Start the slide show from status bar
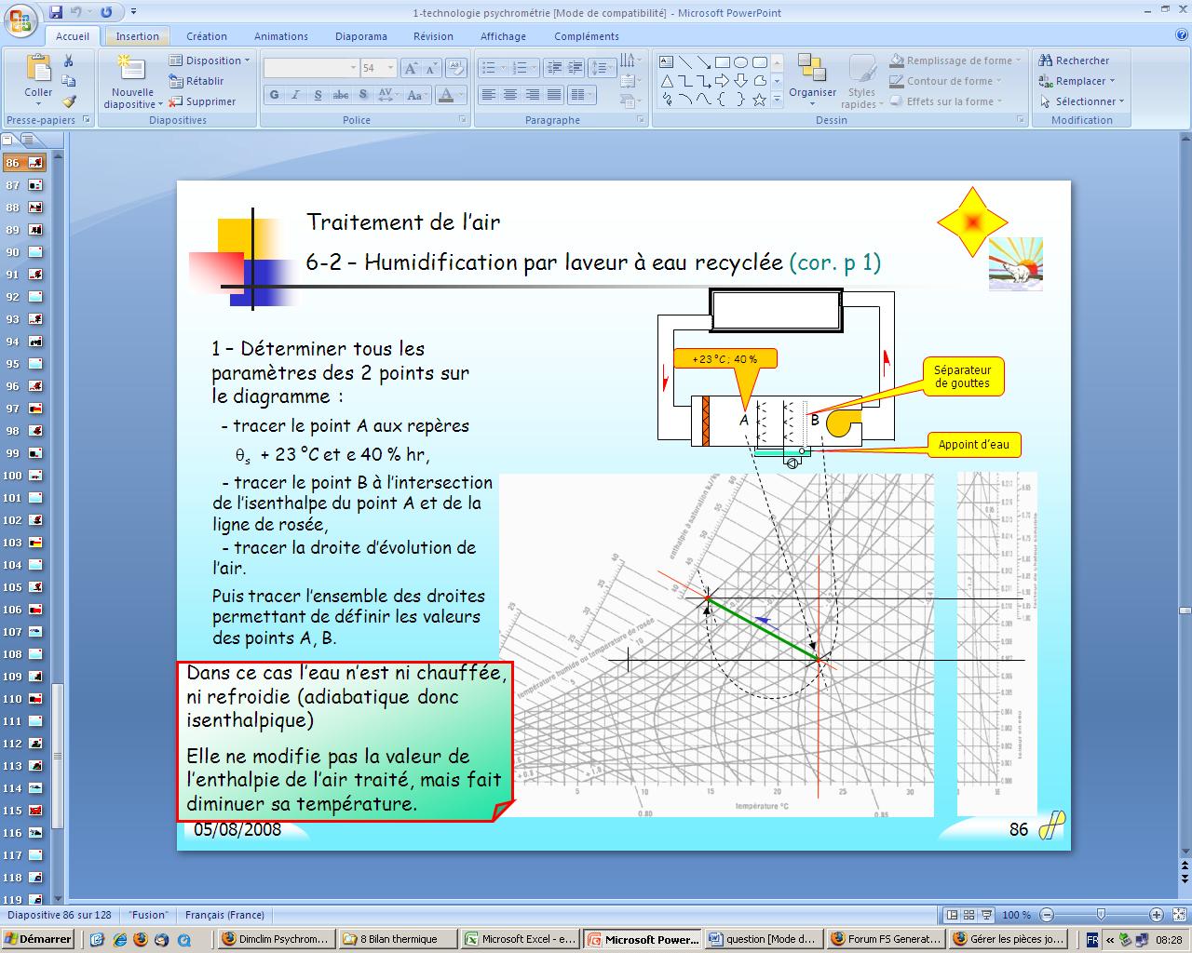Screen dimensions: 1192x953 click(986, 915)
